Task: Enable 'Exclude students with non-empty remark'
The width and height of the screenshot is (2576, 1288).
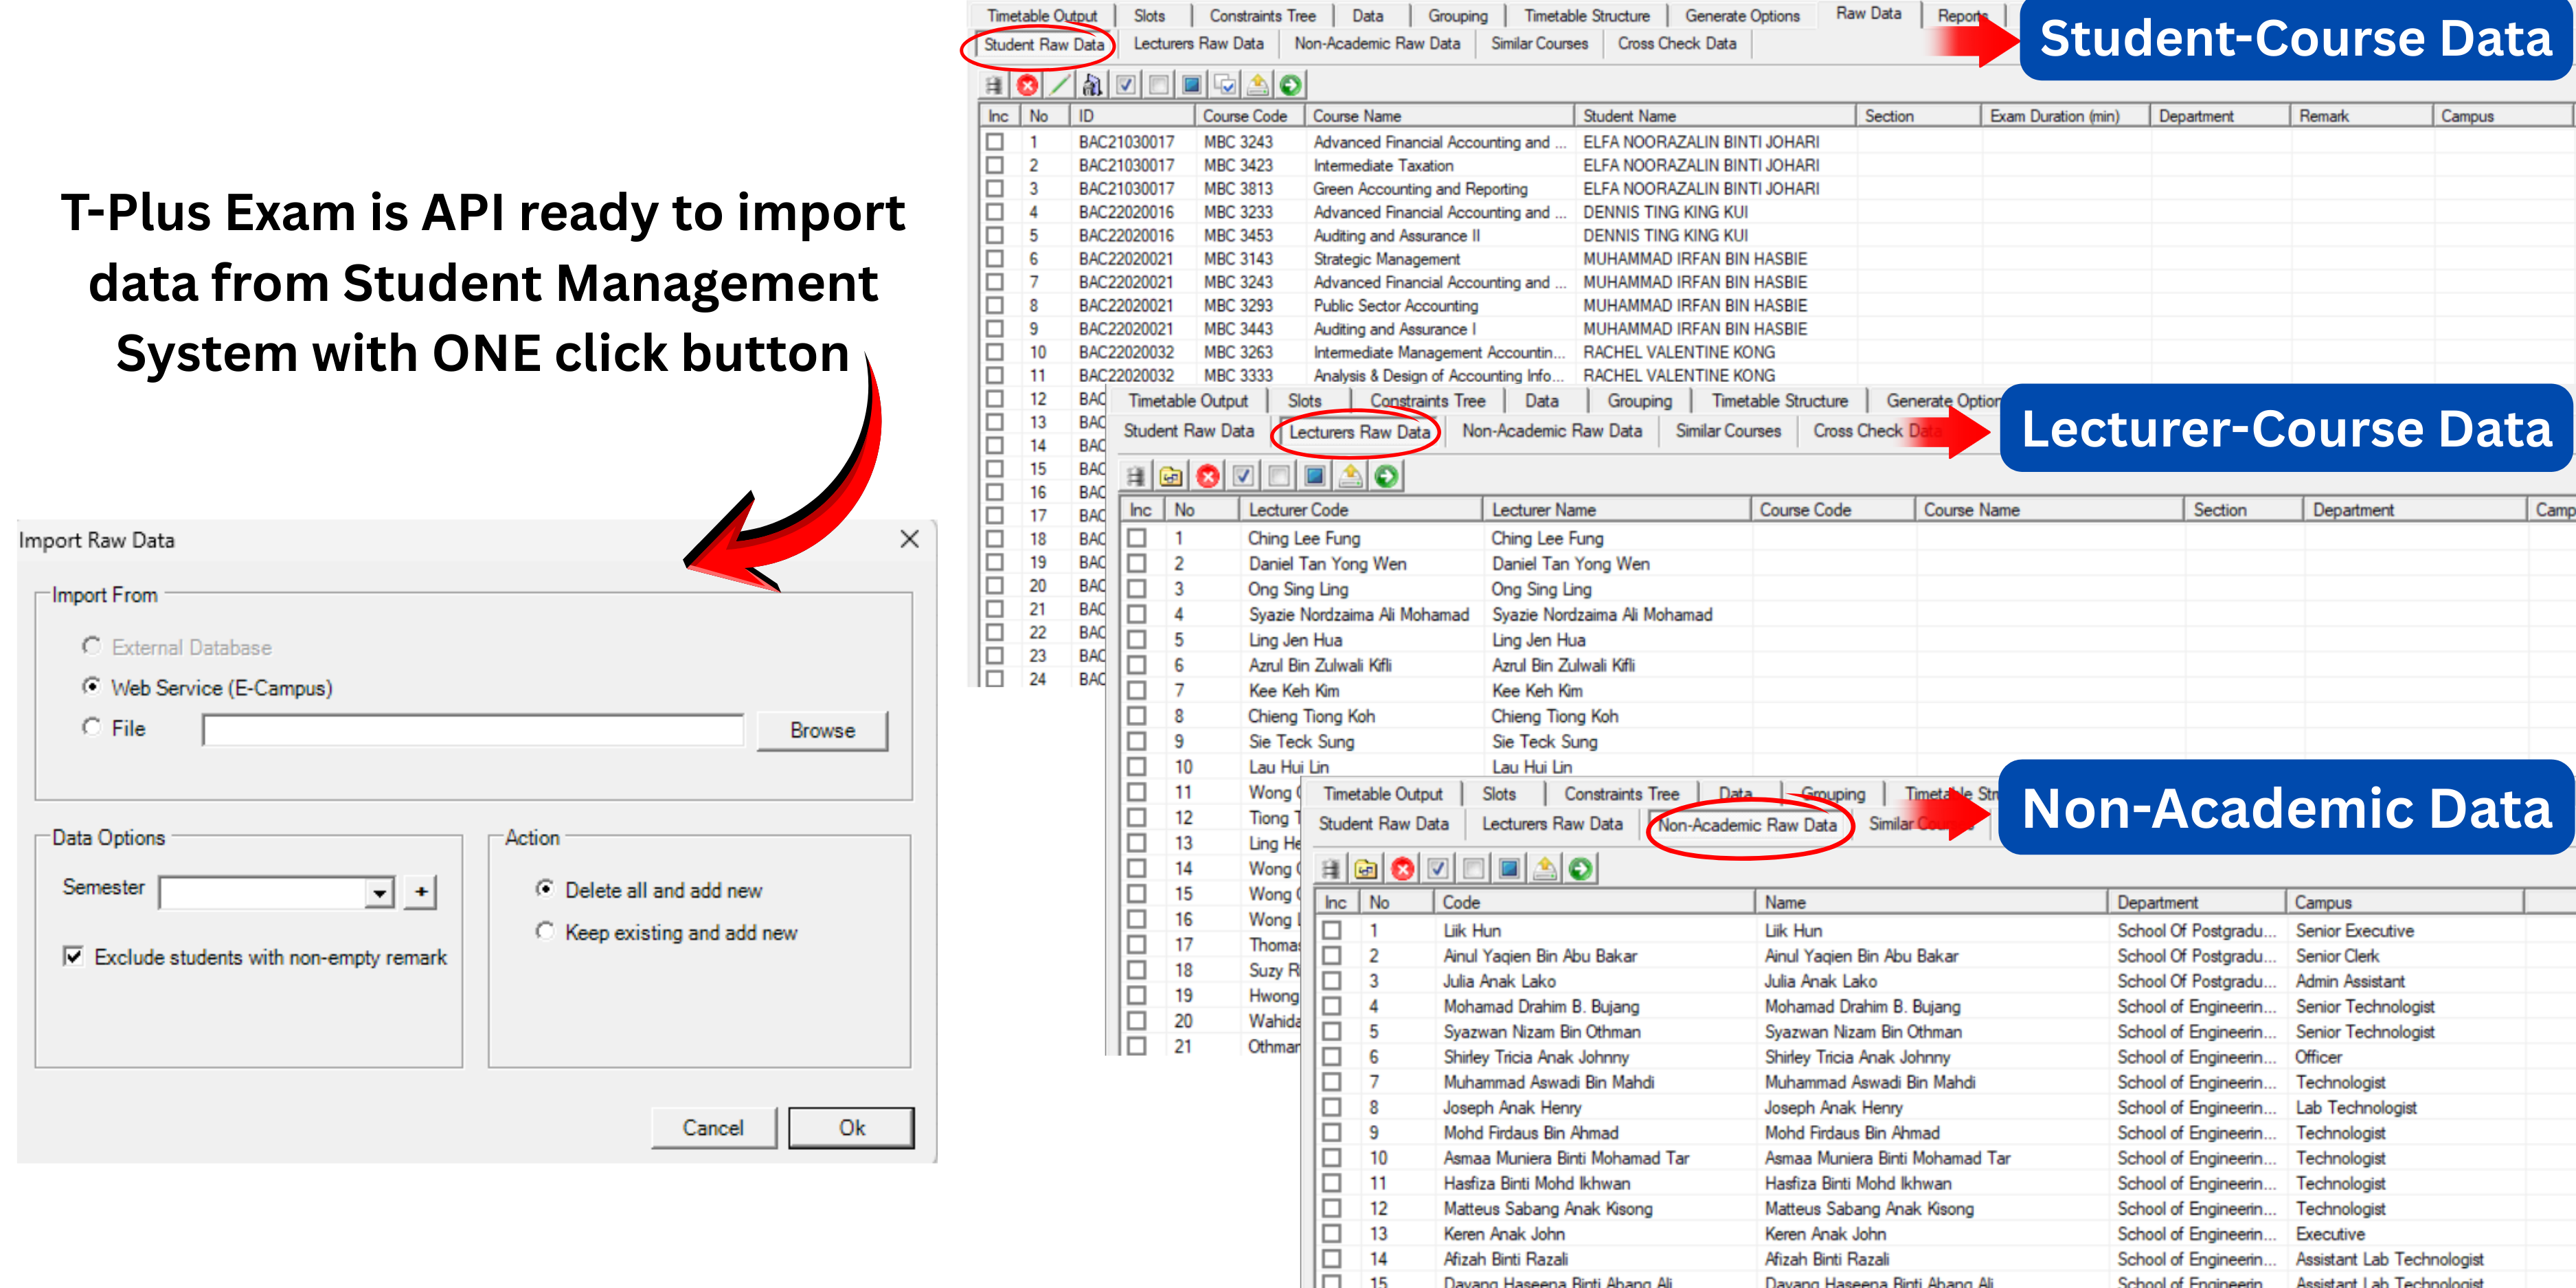Action: pos(73,957)
